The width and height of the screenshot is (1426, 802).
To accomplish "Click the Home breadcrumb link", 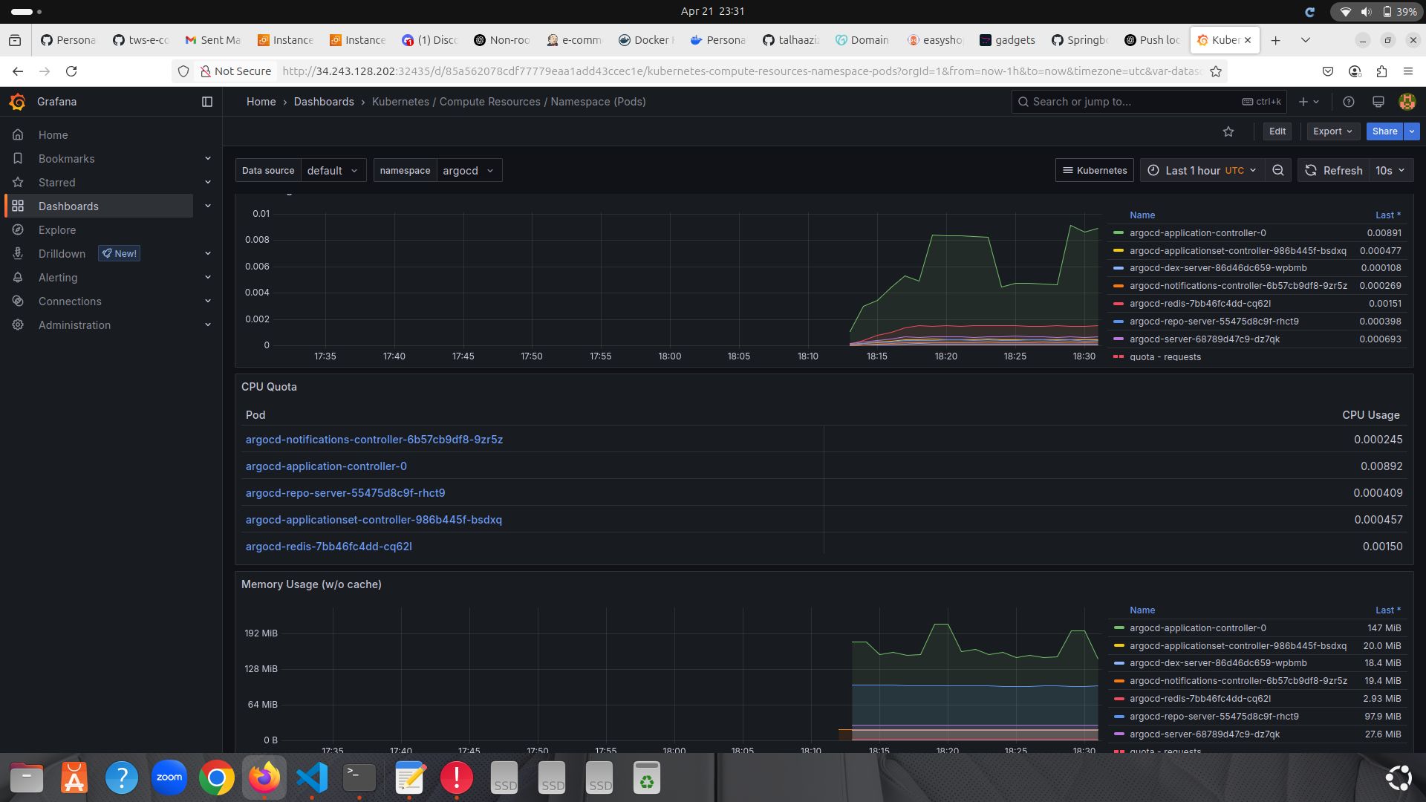I will coord(261,102).
